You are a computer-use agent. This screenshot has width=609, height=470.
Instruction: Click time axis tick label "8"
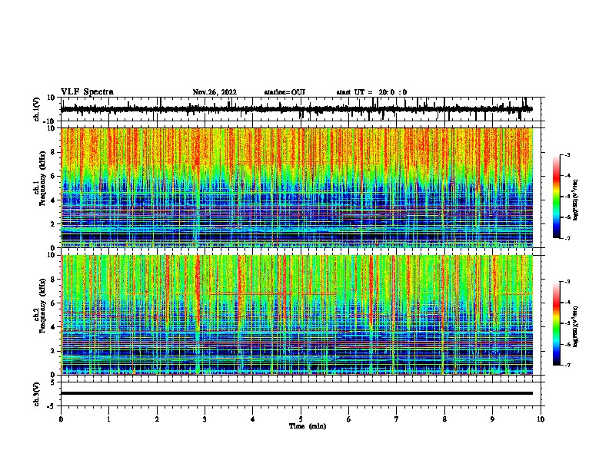(x=444, y=419)
